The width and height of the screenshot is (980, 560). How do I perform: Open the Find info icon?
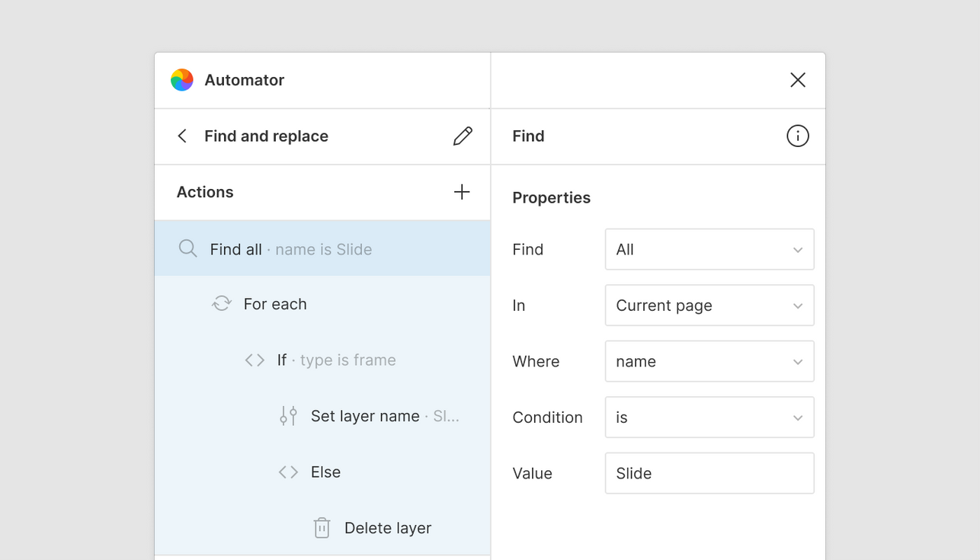point(797,136)
